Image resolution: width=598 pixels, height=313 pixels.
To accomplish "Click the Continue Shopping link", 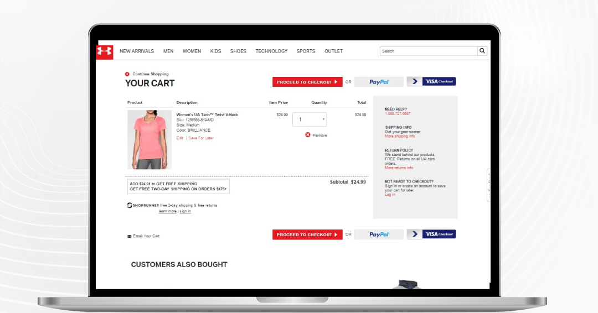I will pyautogui.click(x=150, y=74).
